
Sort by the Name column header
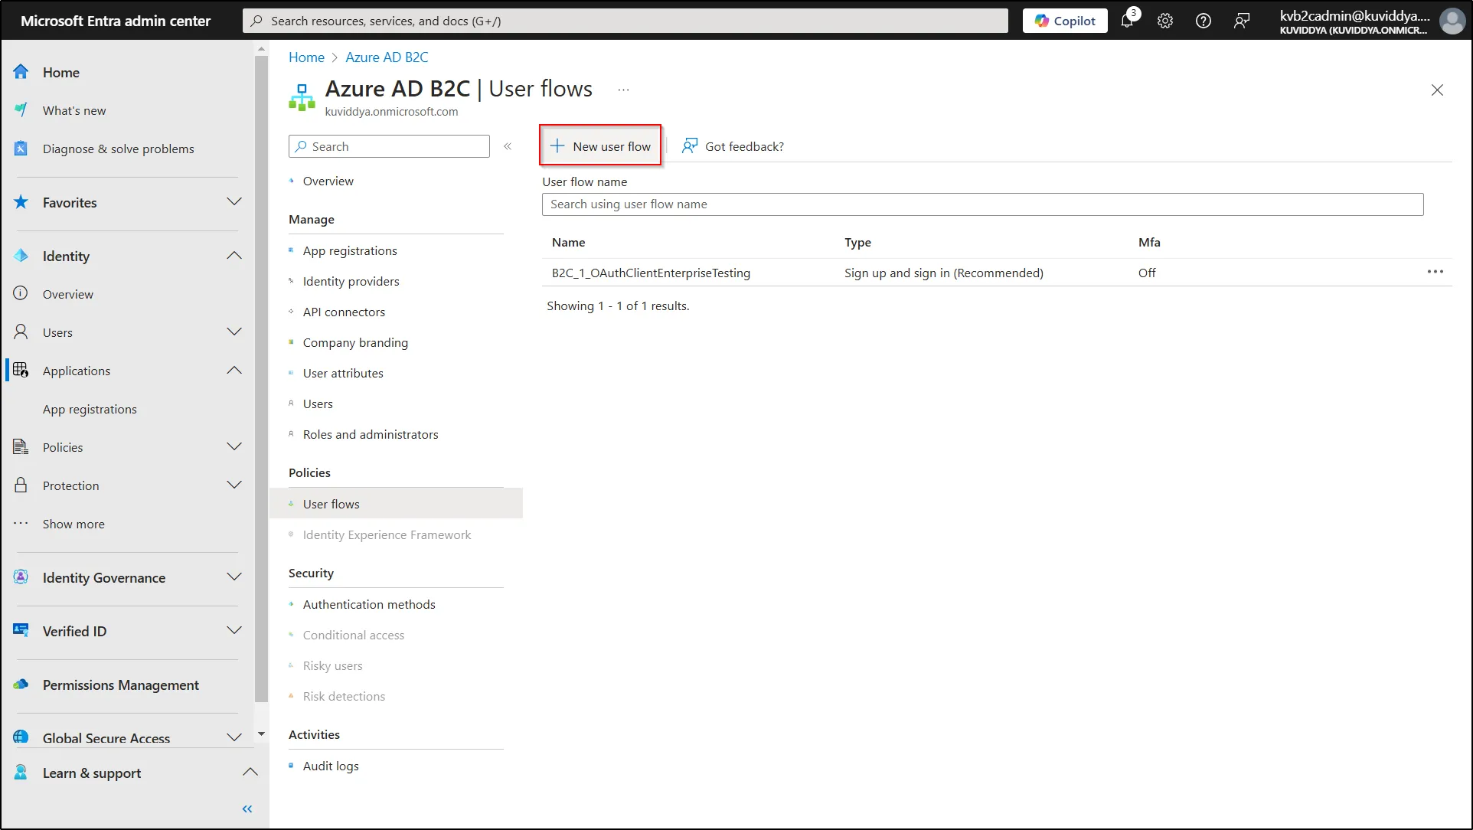point(568,242)
